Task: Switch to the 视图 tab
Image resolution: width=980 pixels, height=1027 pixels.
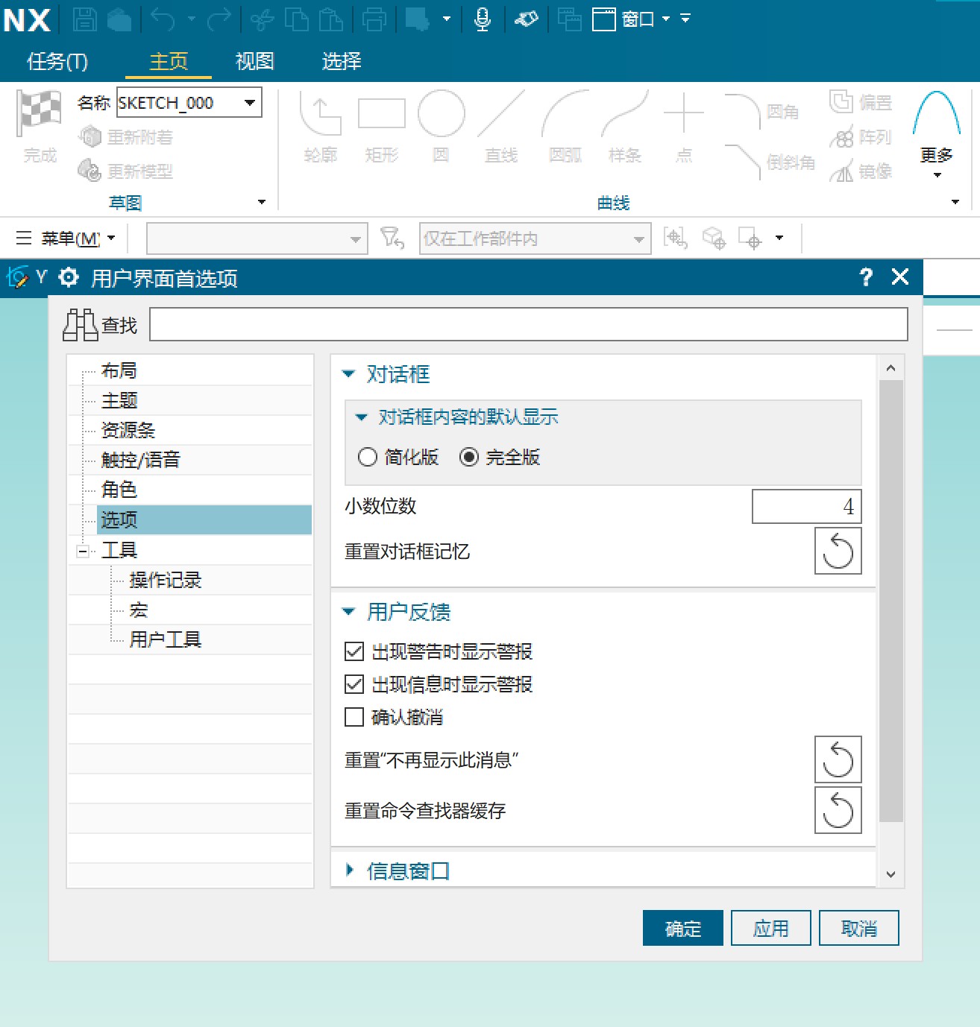Action: (255, 61)
